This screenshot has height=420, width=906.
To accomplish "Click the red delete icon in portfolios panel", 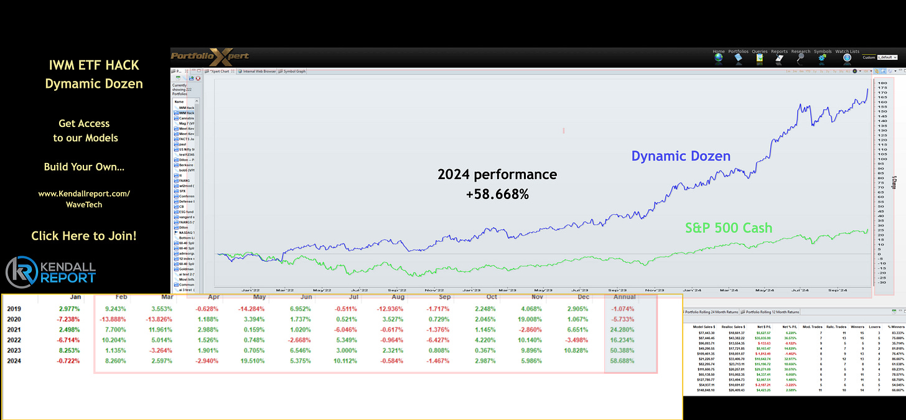I will [x=198, y=78].
